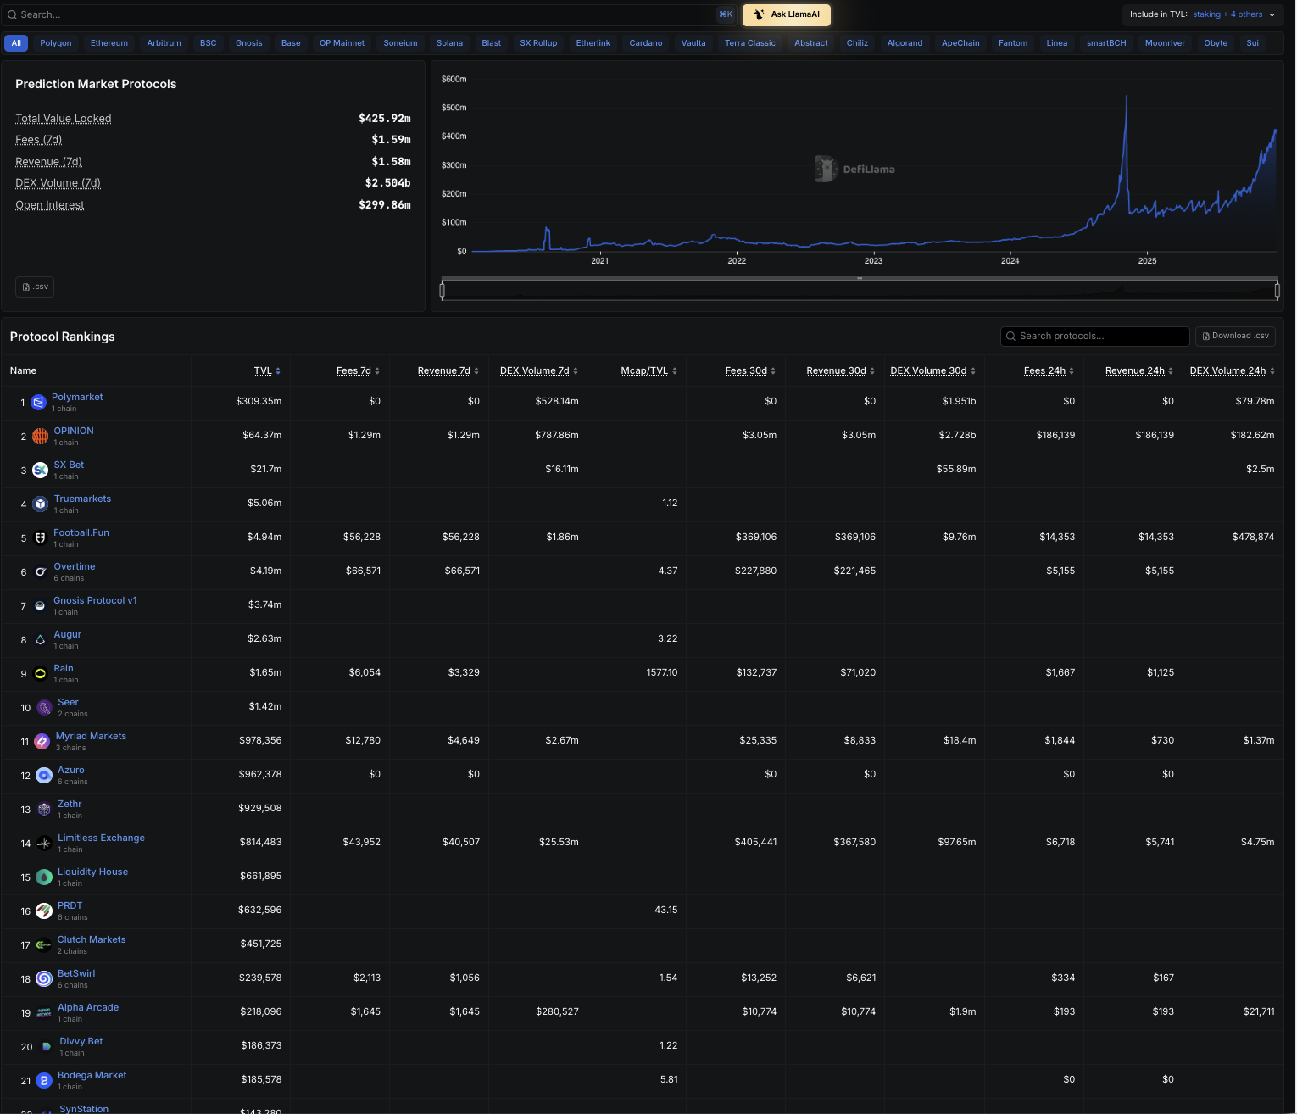
Task: Select the Ethereum chain tab
Action: (109, 43)
